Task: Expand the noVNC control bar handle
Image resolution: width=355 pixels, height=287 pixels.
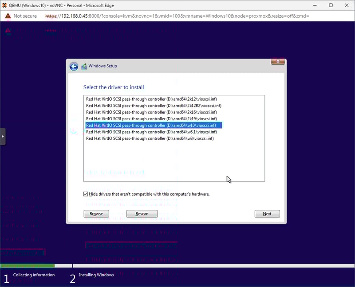Action: point(3,137)
